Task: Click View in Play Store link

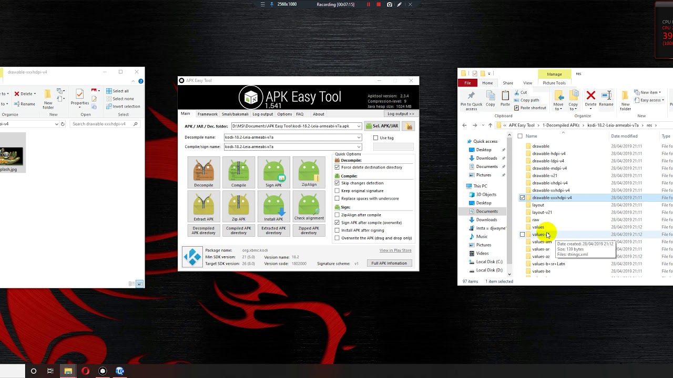Action: click(395, 250)
